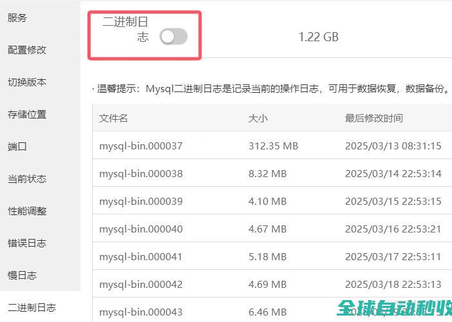Toggle the 二进制日志 switch

coord(173,37)
